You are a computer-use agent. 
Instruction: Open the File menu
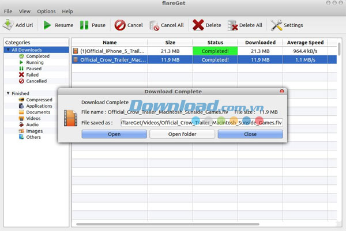point(8,12)
